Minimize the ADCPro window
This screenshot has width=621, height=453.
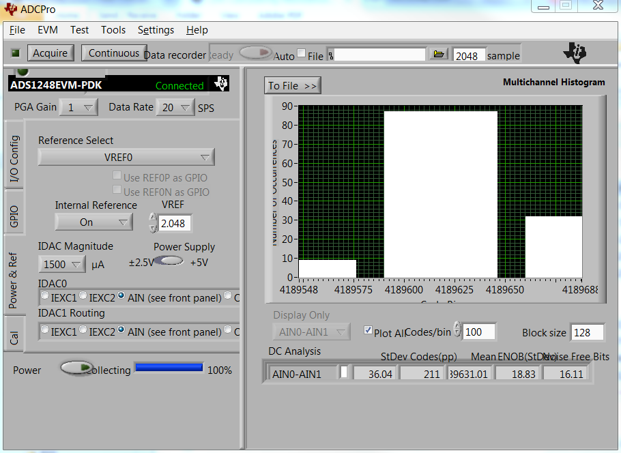pyautogui.click(x=543, y=5)
